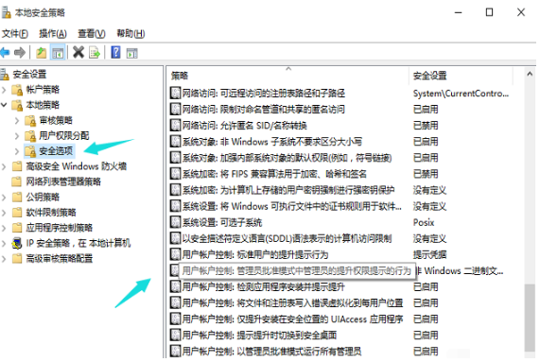
Task: Click the 提示凭据 value cell
Action: click(429, 254)
